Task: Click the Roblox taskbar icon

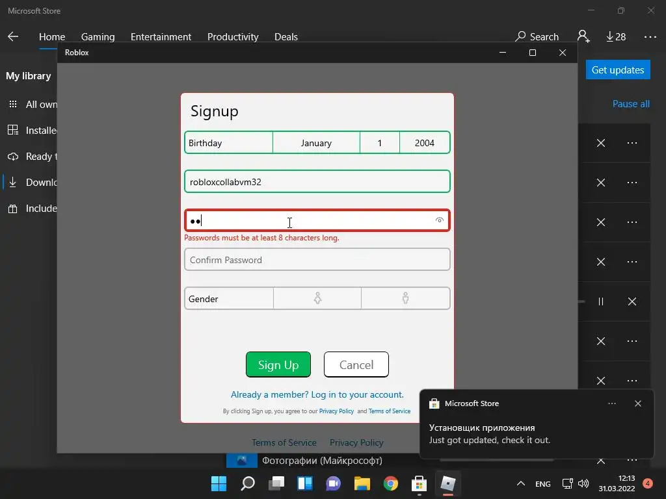Action: pyautogui.click(x=447, y=483)
